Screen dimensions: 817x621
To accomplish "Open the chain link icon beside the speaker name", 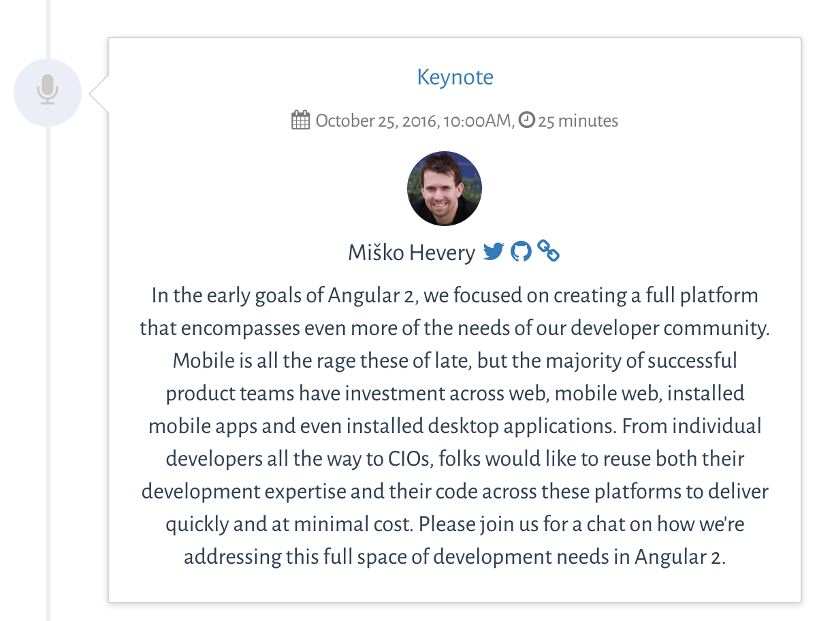I will click(548, 251).
